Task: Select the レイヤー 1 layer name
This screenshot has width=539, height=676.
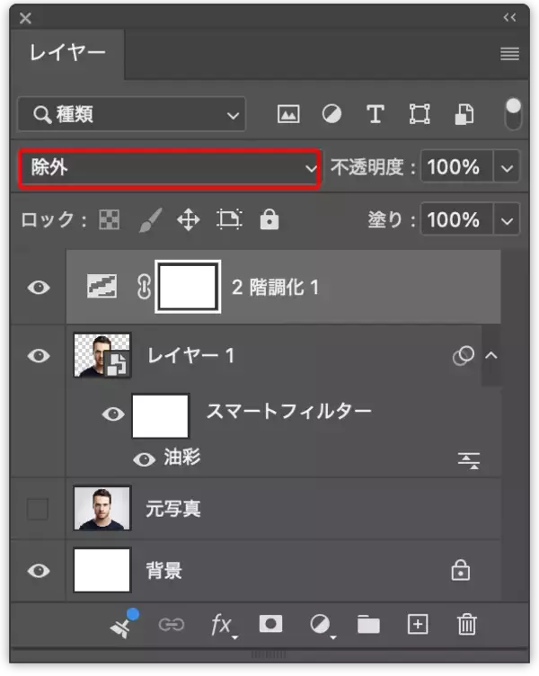Action: [190, 356]
